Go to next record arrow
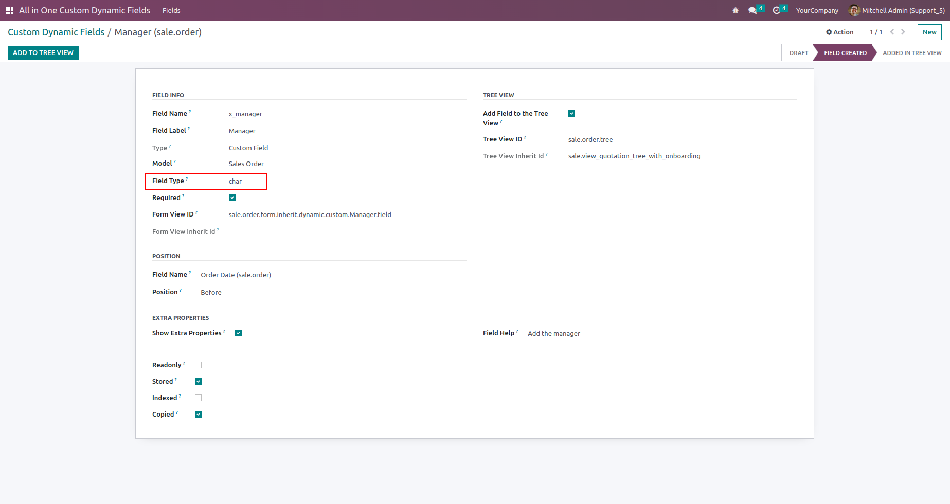 point(903,32)
